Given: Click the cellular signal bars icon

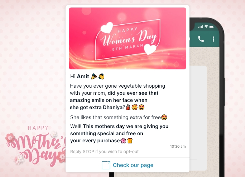Looking at the screenshot, I should pos(201,27).
